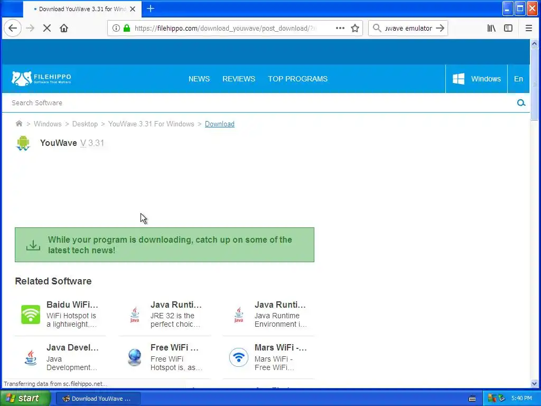541x406 pixels.
Task: Open the Mars WiFi -... software title
Action: point(281,347)
